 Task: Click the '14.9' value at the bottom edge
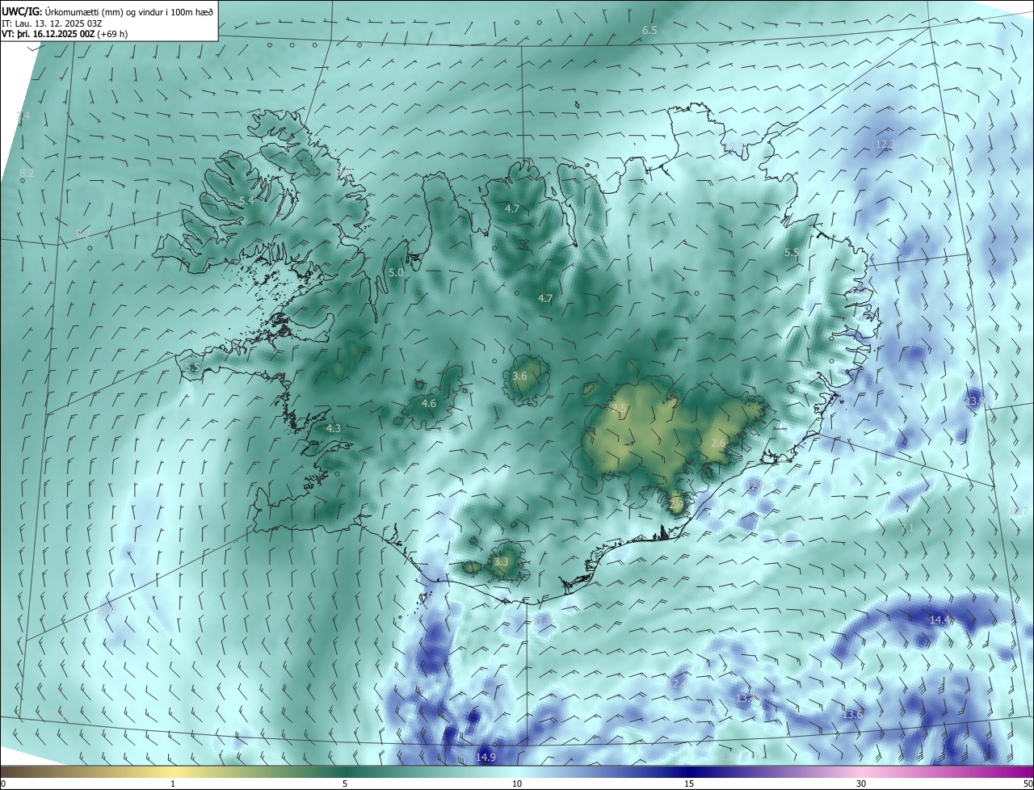click(x=485, y=757)
